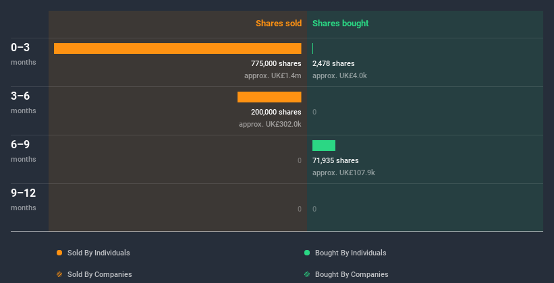Toggle the Bought By Individuals legend label
This screenshot has width=554, height=283.
pyautogui.click(x=350, y=253)
